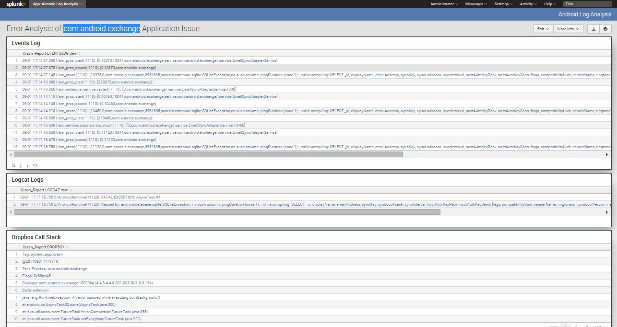
Task: Sort by Crash_Report.DROPBOX column
Action: click(x=45, y=247)
